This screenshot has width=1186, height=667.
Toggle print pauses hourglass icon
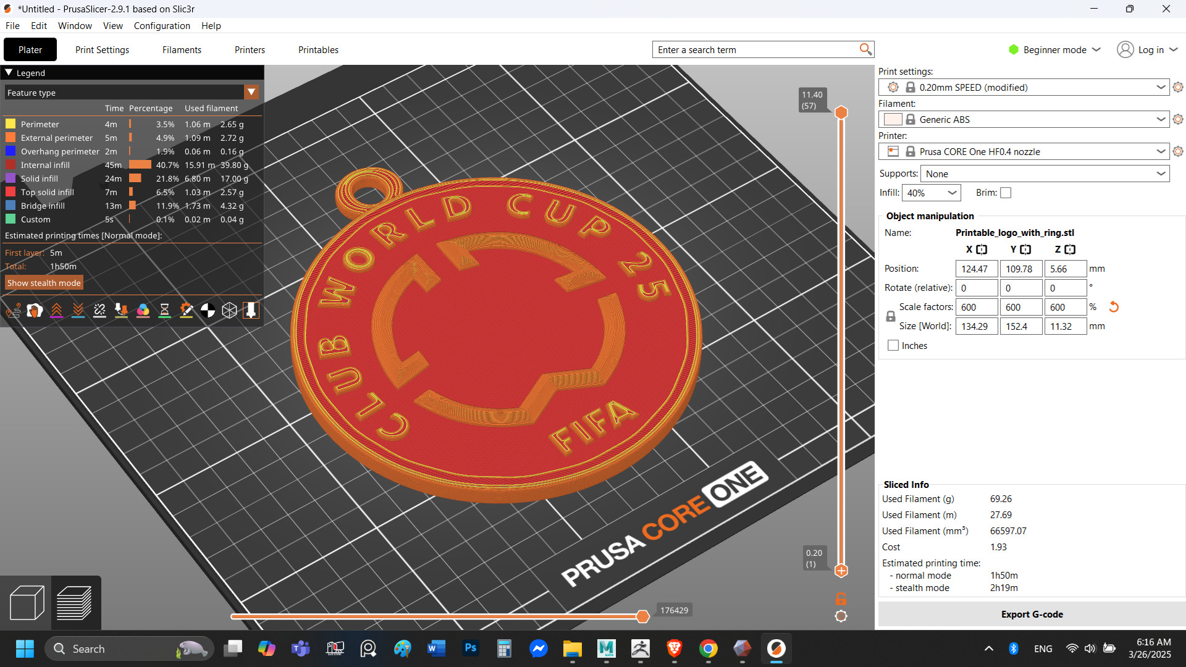(x=164, y=311)
